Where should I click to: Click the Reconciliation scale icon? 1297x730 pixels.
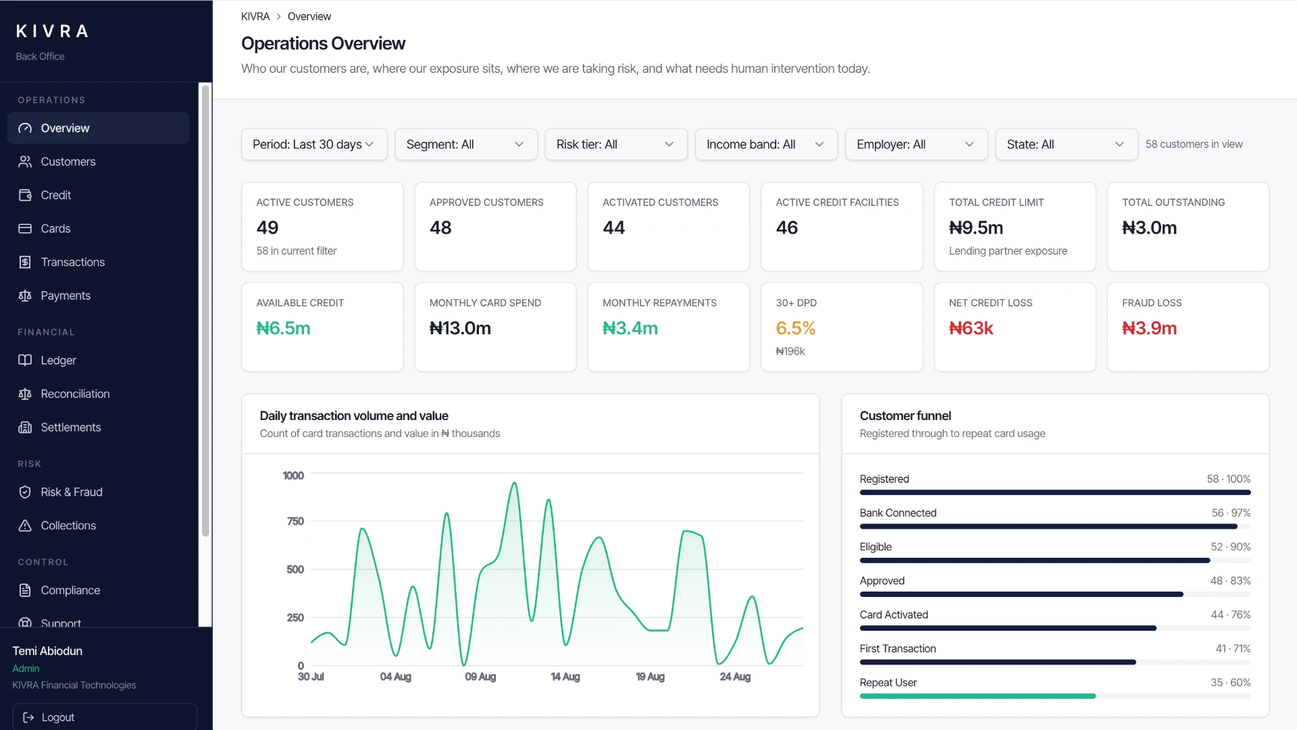25,394
